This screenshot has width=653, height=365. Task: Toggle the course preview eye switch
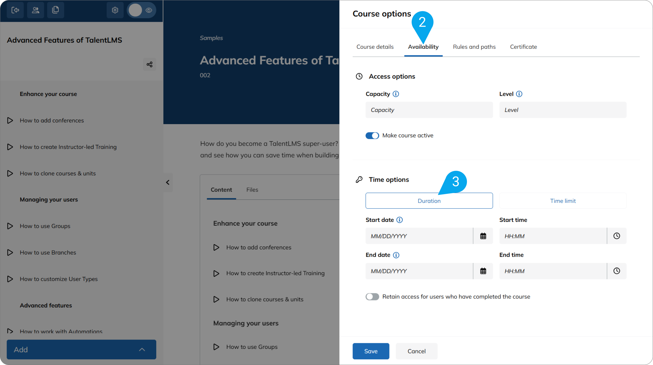[142, 10]
